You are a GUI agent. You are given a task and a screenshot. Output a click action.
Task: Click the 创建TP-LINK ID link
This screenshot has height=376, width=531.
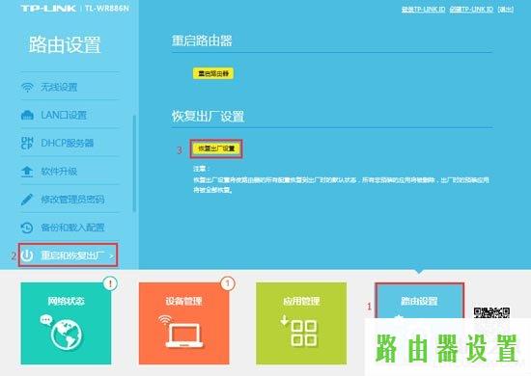pyautogui.click(x=471, y=10)
